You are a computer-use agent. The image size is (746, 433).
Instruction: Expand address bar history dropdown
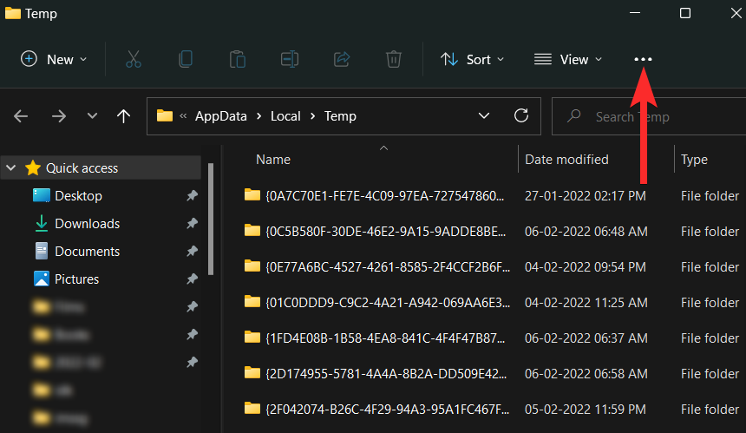pos(484,115)
